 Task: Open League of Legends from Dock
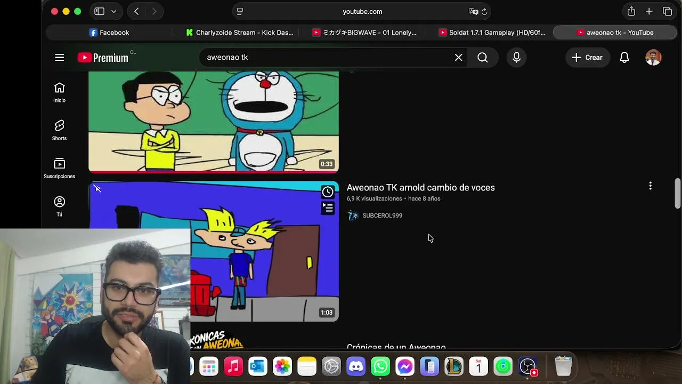(454, 366)
